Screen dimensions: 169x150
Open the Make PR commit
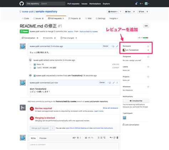coord(40,64)
